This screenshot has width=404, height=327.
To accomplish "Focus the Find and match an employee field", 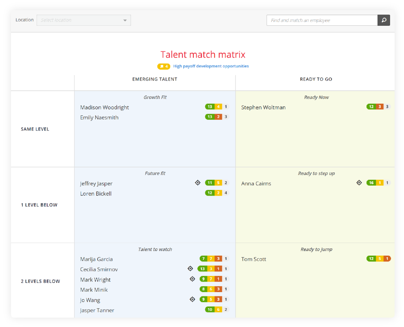I will (x=322, y=20).
